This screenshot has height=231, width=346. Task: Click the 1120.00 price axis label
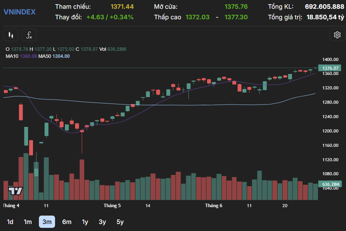(x=330, y=159)
